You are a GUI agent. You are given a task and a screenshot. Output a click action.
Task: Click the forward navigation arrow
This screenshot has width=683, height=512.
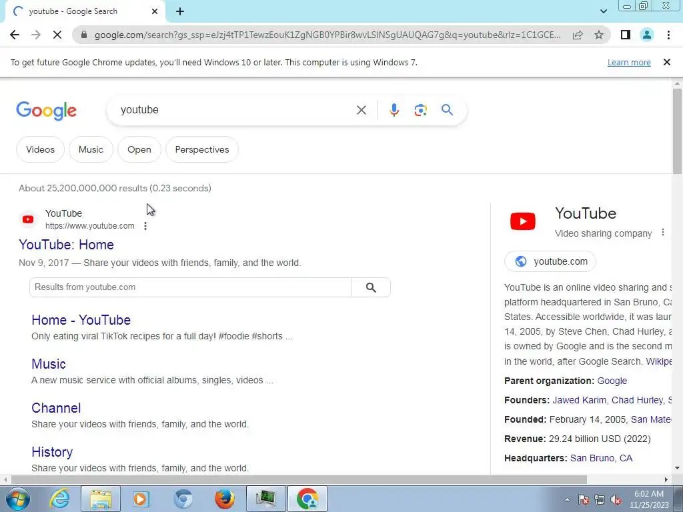tap(36, 35)
